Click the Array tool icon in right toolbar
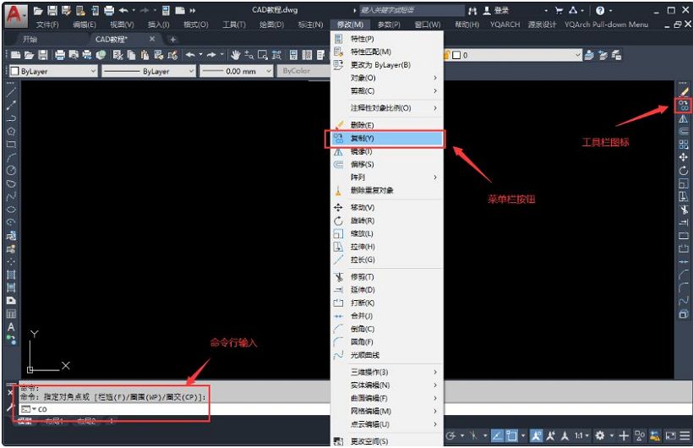693x448 pixels. pyautogui.click(x=683, y=145)
